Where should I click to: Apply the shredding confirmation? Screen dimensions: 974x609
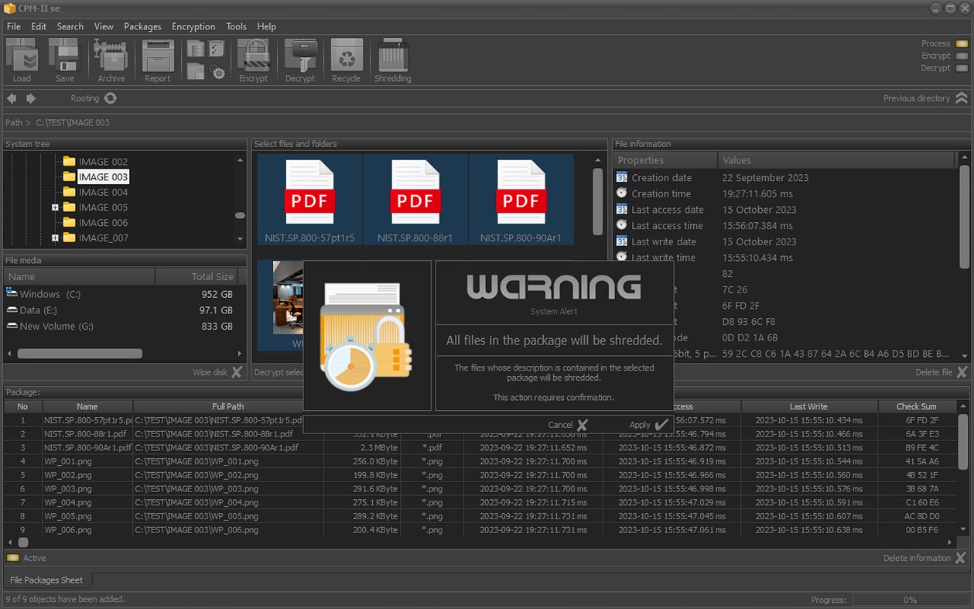click(648, 425)
